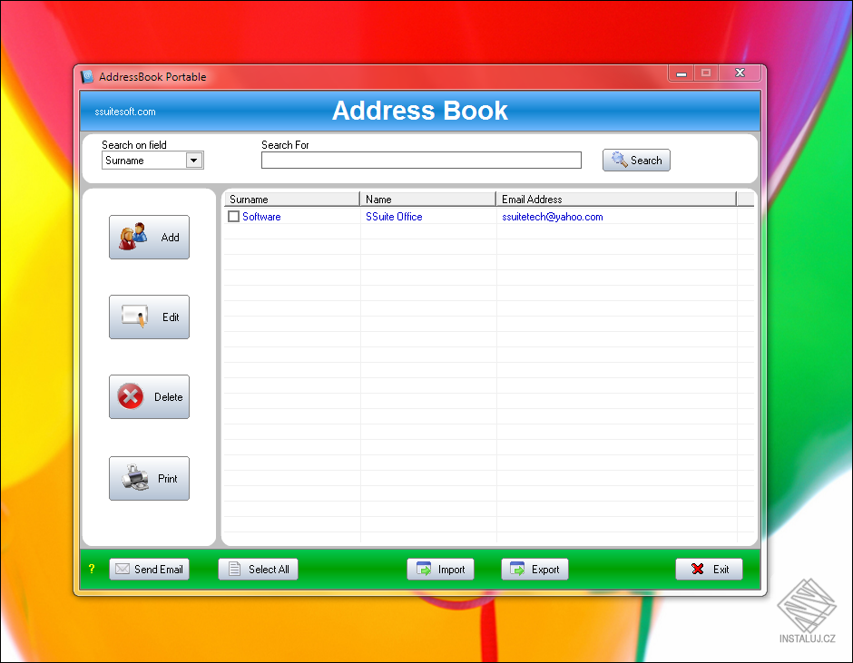Click the envelope icon on Send Email
Screen dimensions: 853x663
(123, 569)
